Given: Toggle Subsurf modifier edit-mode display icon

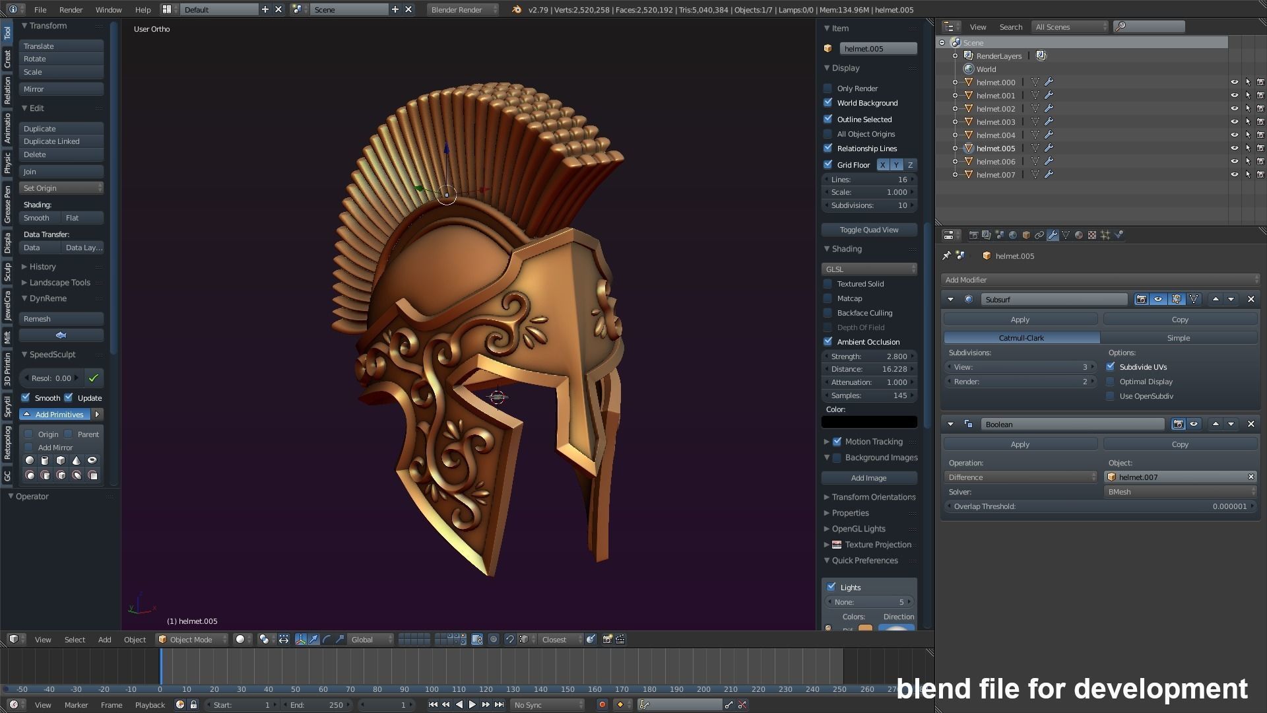Looking at the screenshot, I should click(1176, 299).
